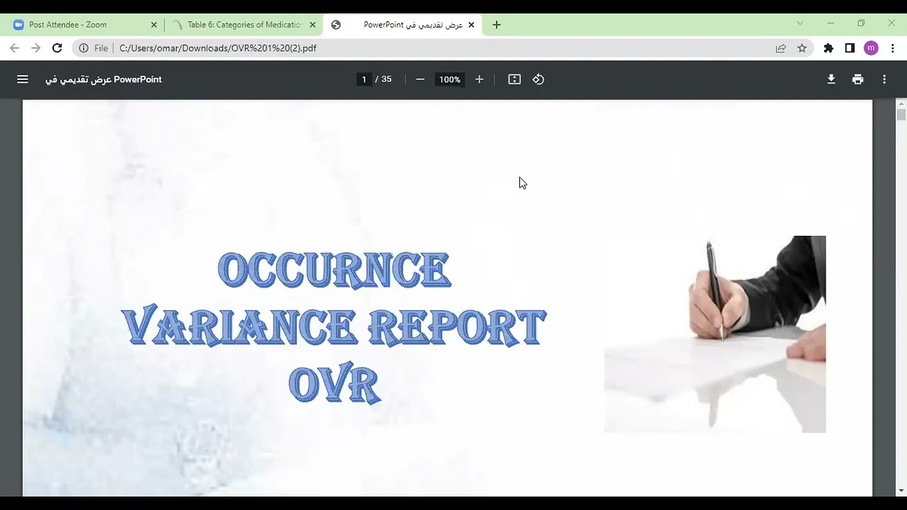Open the Extensions puzzle icon
Viewport: 907px width, 510px height.
pyautogui.click(x=828, y=48)
